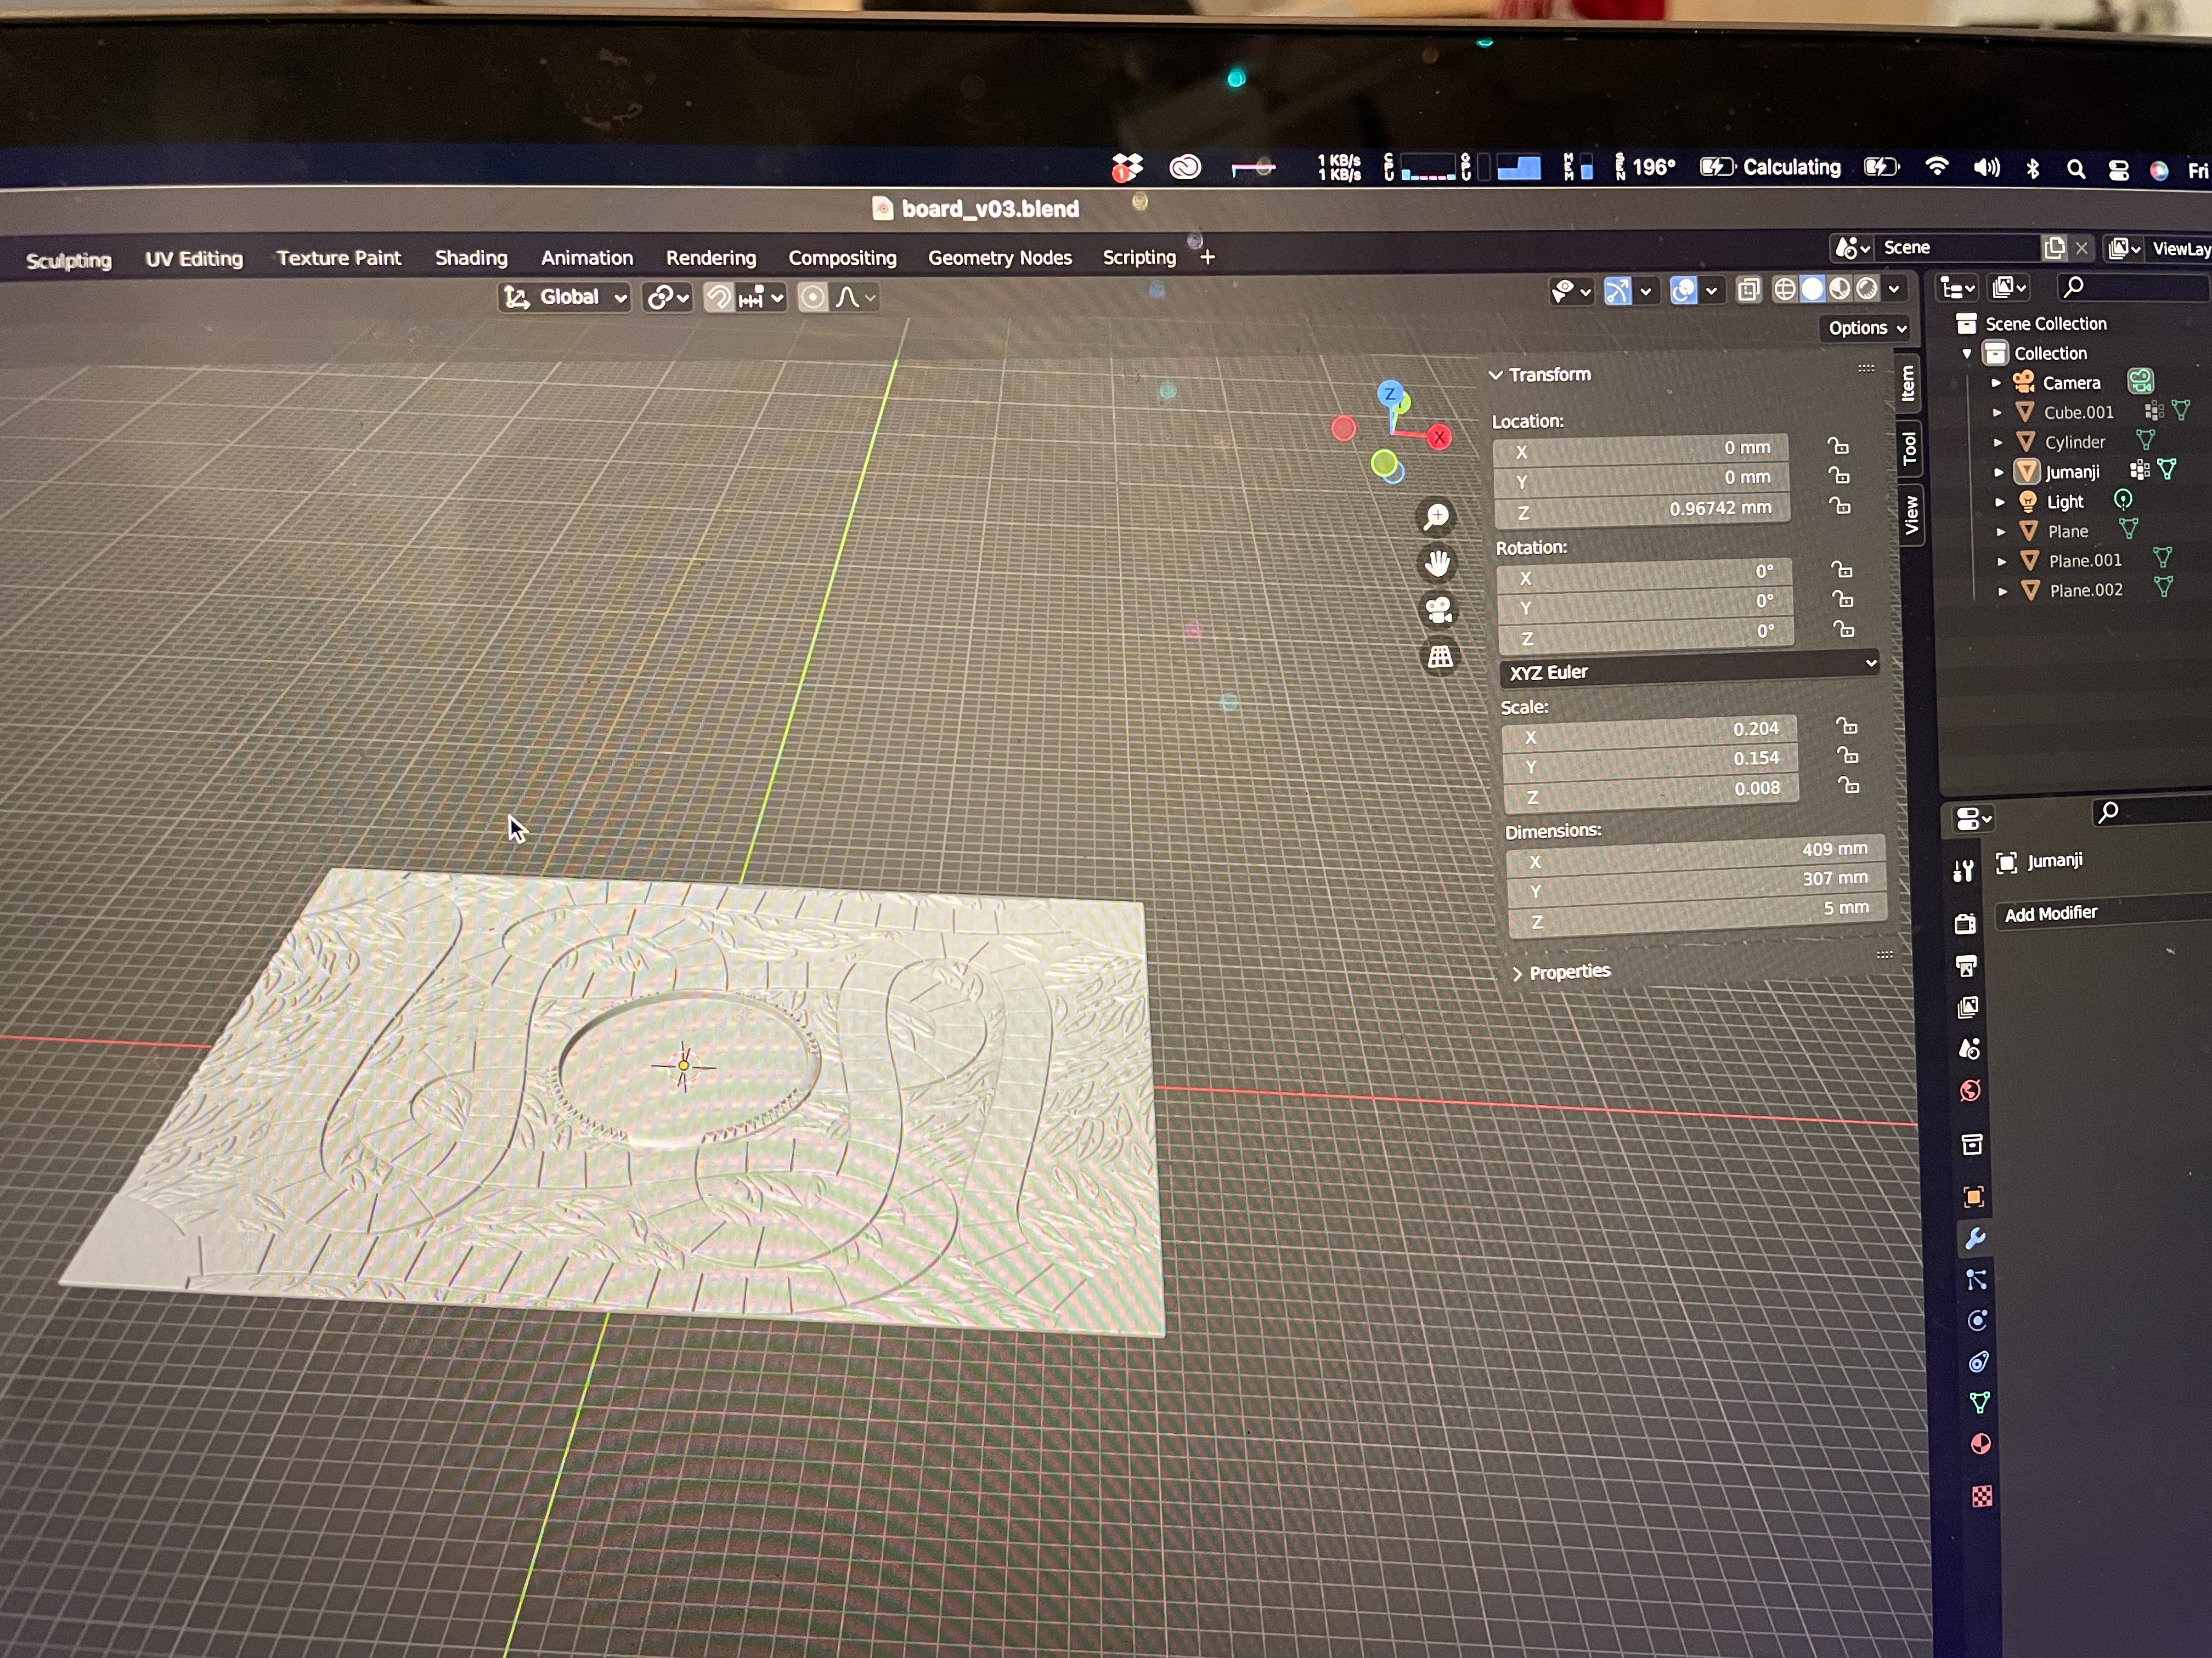Switch to the Sculpting workspace tab
The image size is (2212, 1658).
tap(68, 261)
